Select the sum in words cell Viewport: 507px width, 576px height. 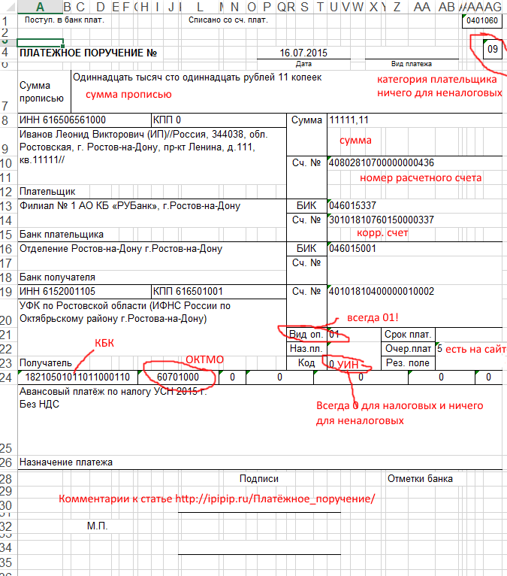click(286, 92)
